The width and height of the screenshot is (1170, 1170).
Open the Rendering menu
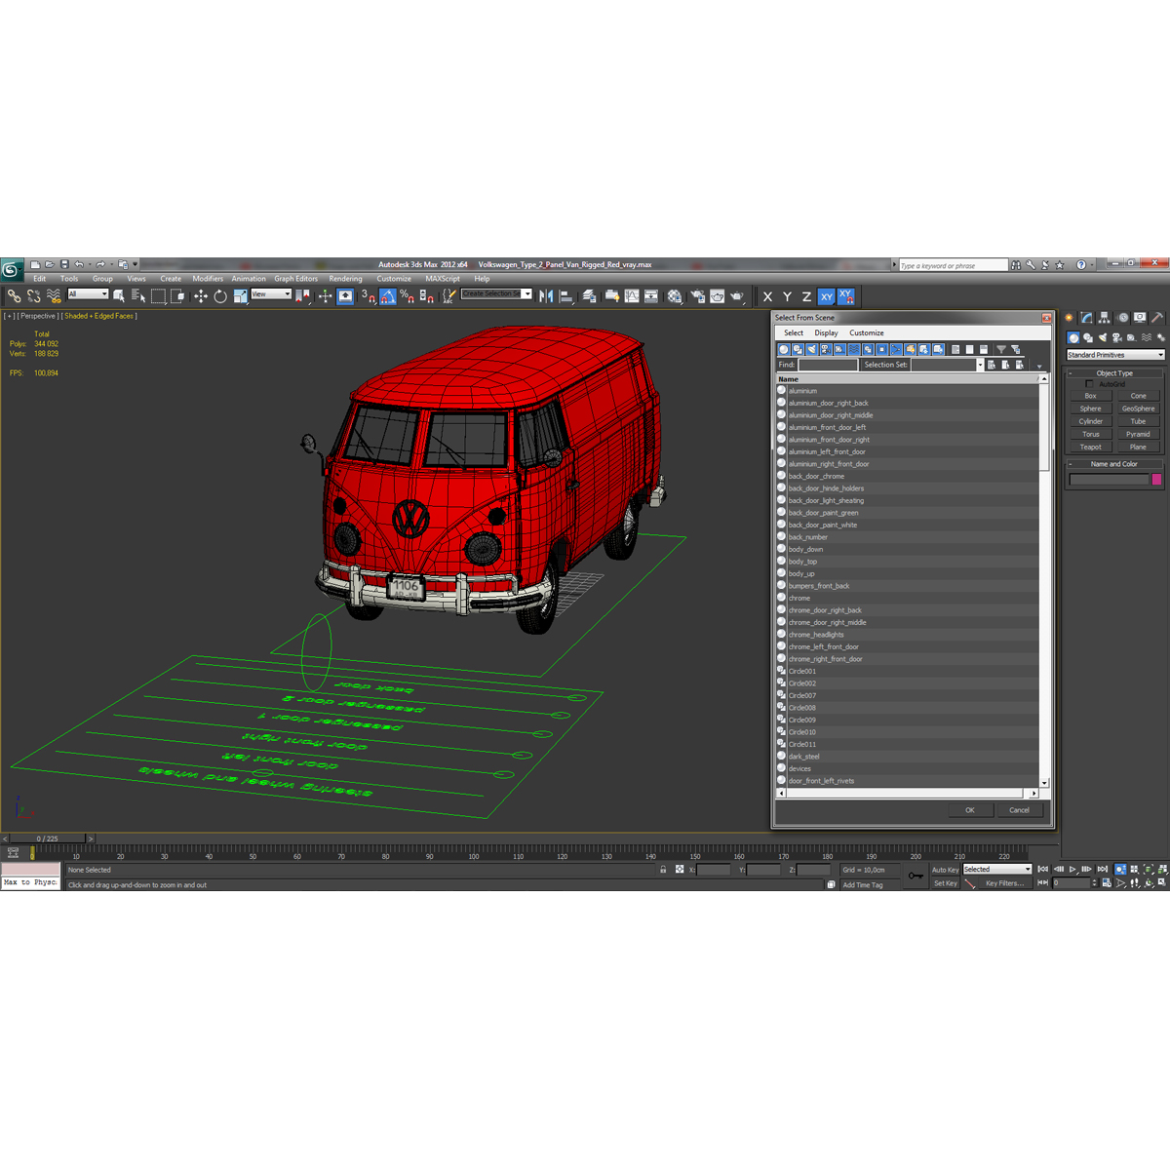point(345,279)
